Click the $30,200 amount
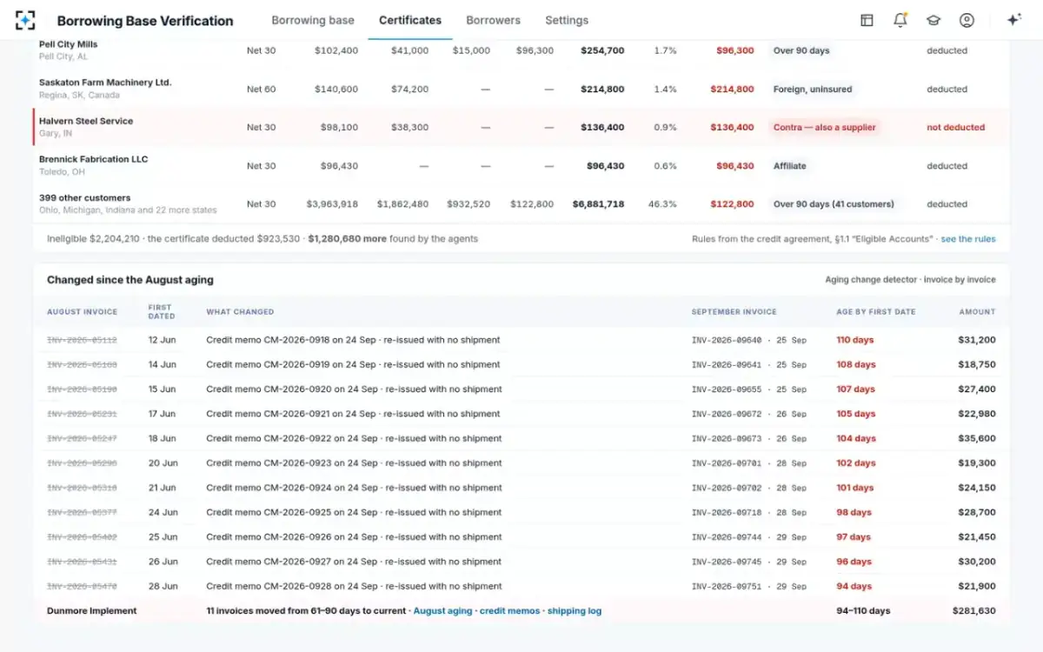The width and height of the screenshot is (1043, 652). (x=975, y=562)
